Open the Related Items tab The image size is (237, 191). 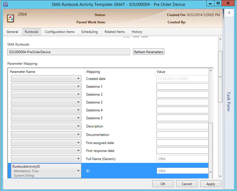pyautogui.click(x=115, y=32)
